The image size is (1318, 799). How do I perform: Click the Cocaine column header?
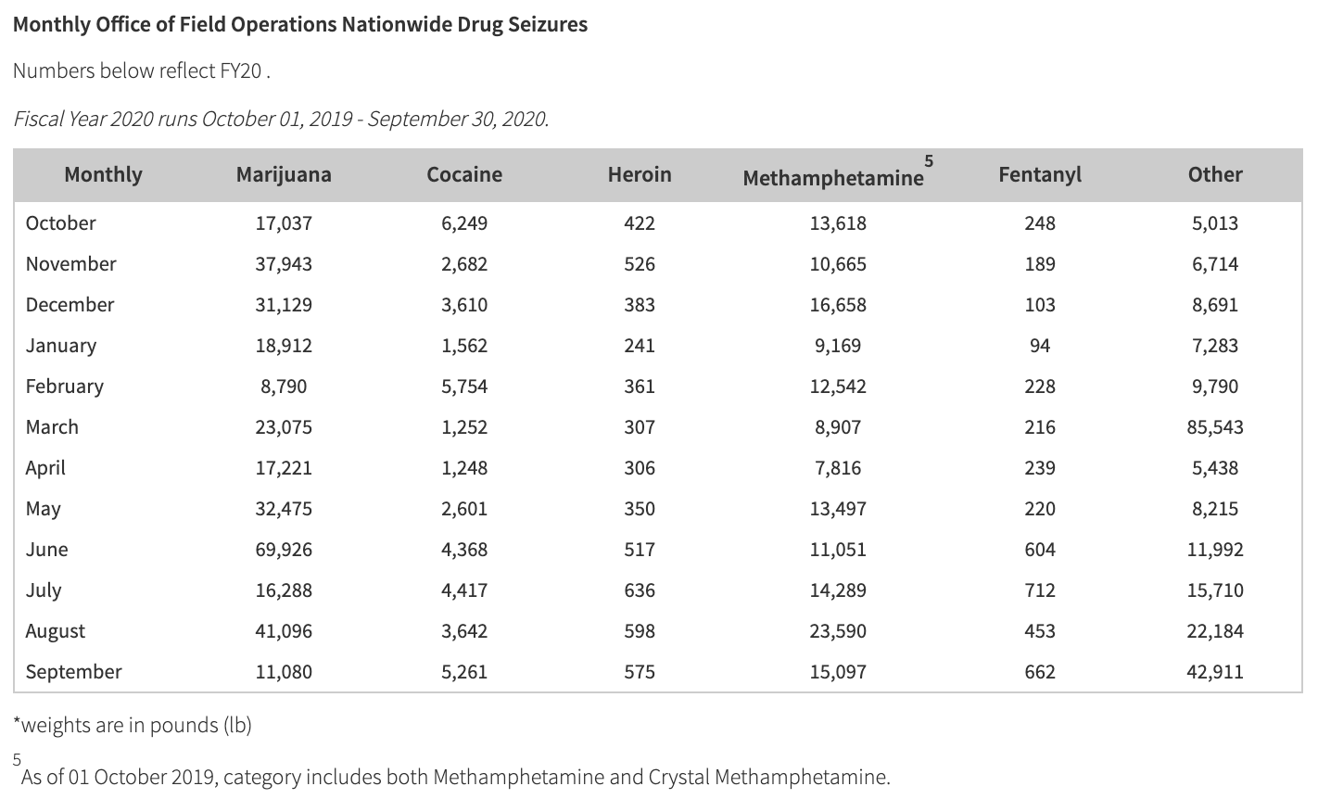464,175
